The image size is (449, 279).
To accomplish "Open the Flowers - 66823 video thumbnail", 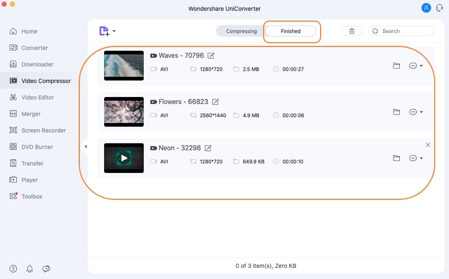I will [x=124, y=112].
